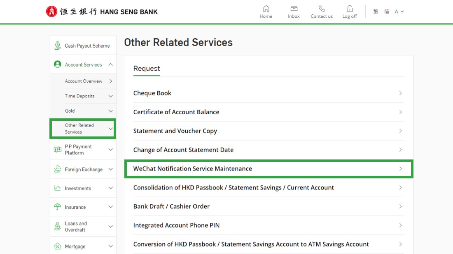
Task: Open Account Overview arrow
Action: click(111, 81)
